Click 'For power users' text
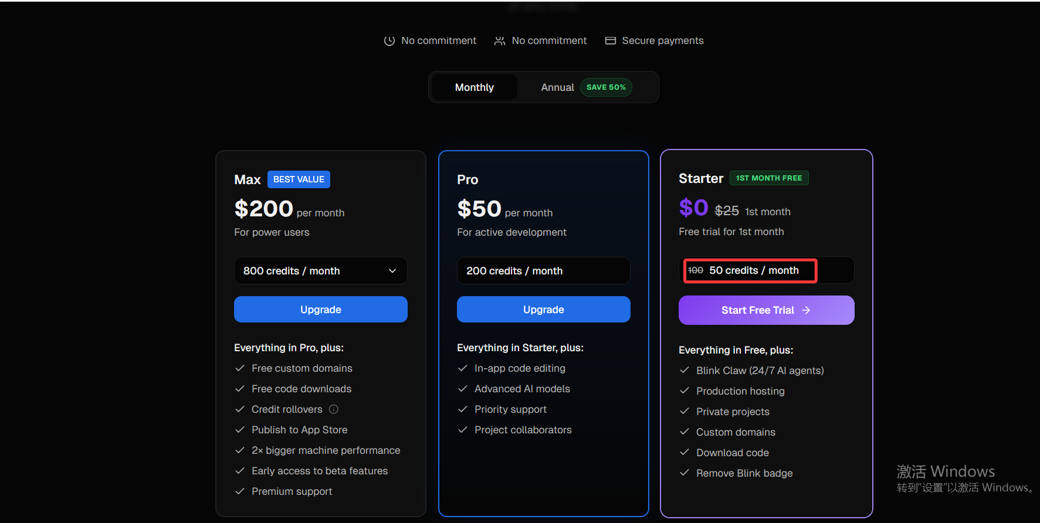The width and height of the screenshot is (1040, 523). (x=272, y=232)
